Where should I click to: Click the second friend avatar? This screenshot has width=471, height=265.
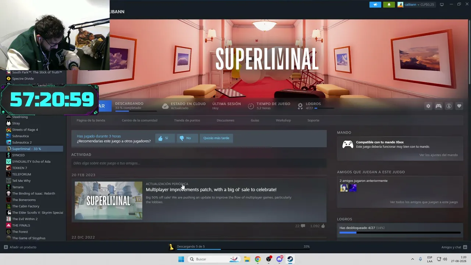pyautogui.click(x=353, y=188)
